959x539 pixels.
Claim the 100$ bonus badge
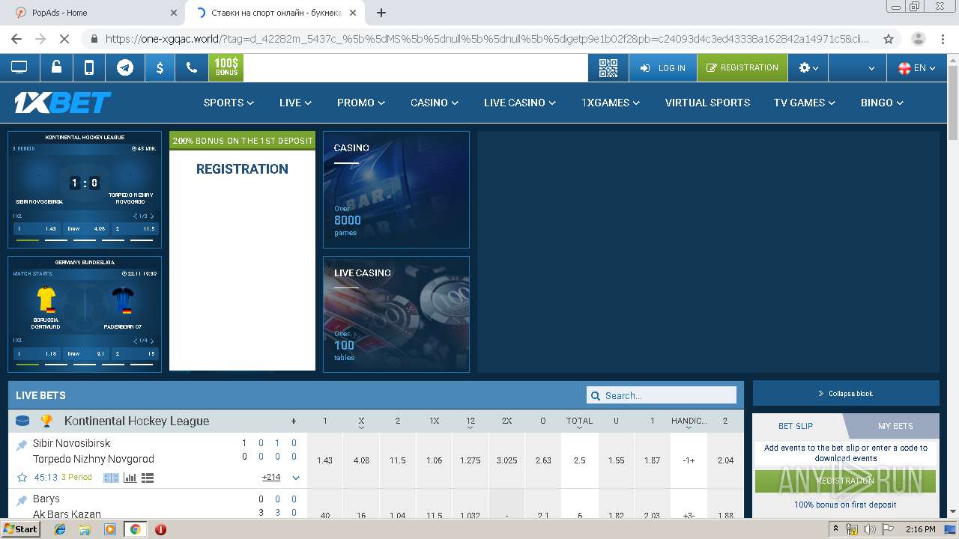point(226,67)
